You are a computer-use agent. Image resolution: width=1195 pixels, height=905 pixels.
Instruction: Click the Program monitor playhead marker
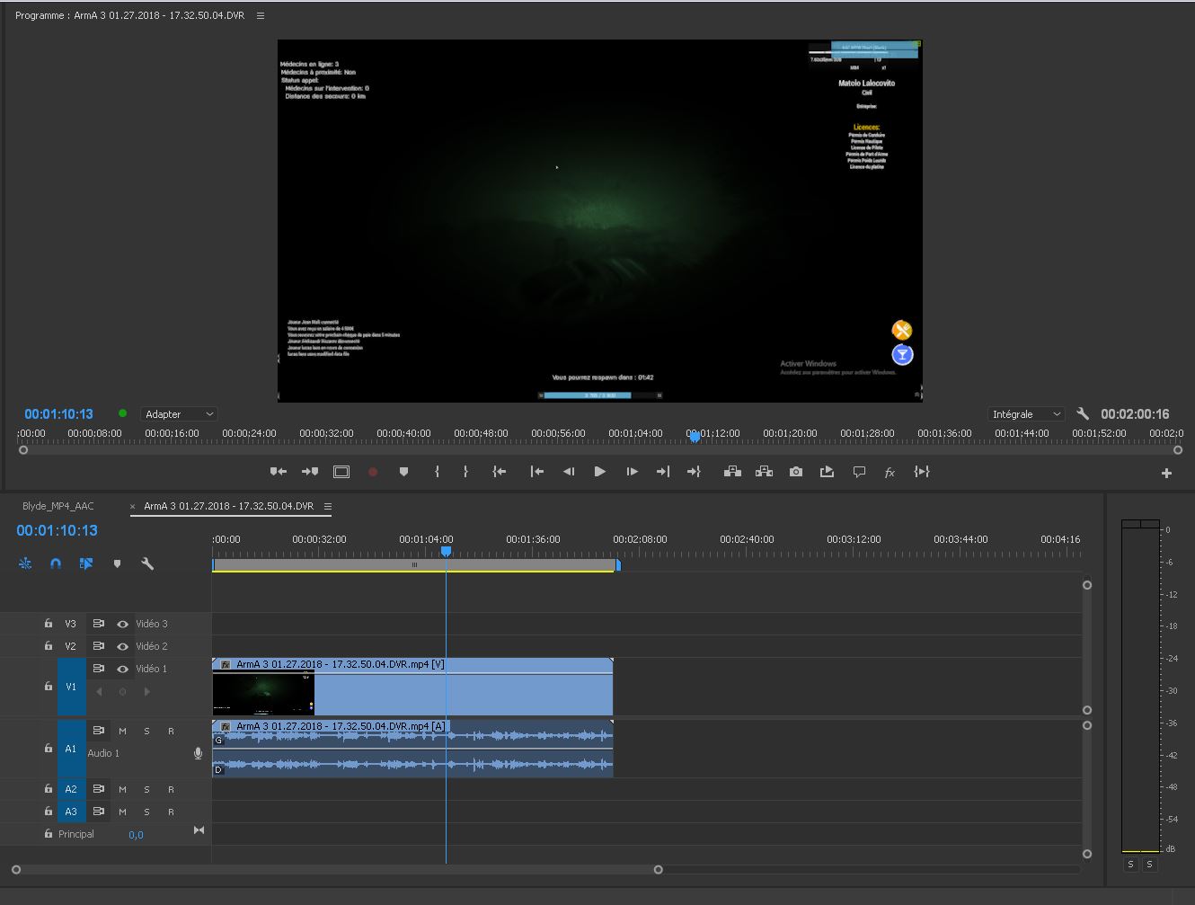tap(694, 436)
